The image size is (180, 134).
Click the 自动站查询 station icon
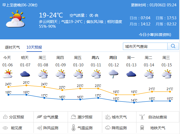coord(142,117)
